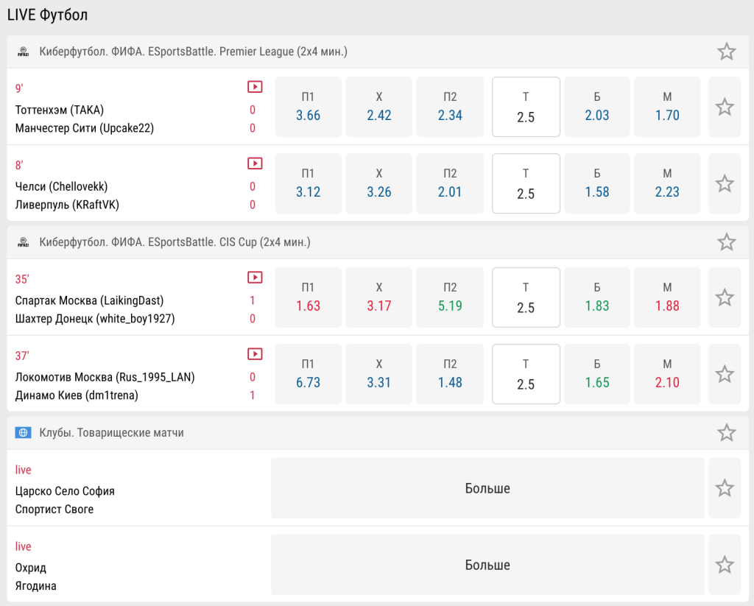Watch Lokomotiv Moscow vs Dynamo Kyiv stream
Viewport: 754px width, 606px height.
[x=255, y=354]
